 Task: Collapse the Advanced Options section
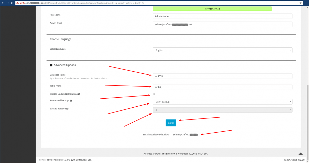(x=51, y=65)
